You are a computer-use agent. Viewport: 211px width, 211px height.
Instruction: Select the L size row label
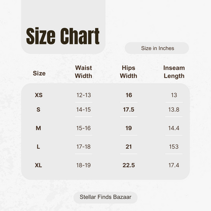click(39, 147)
